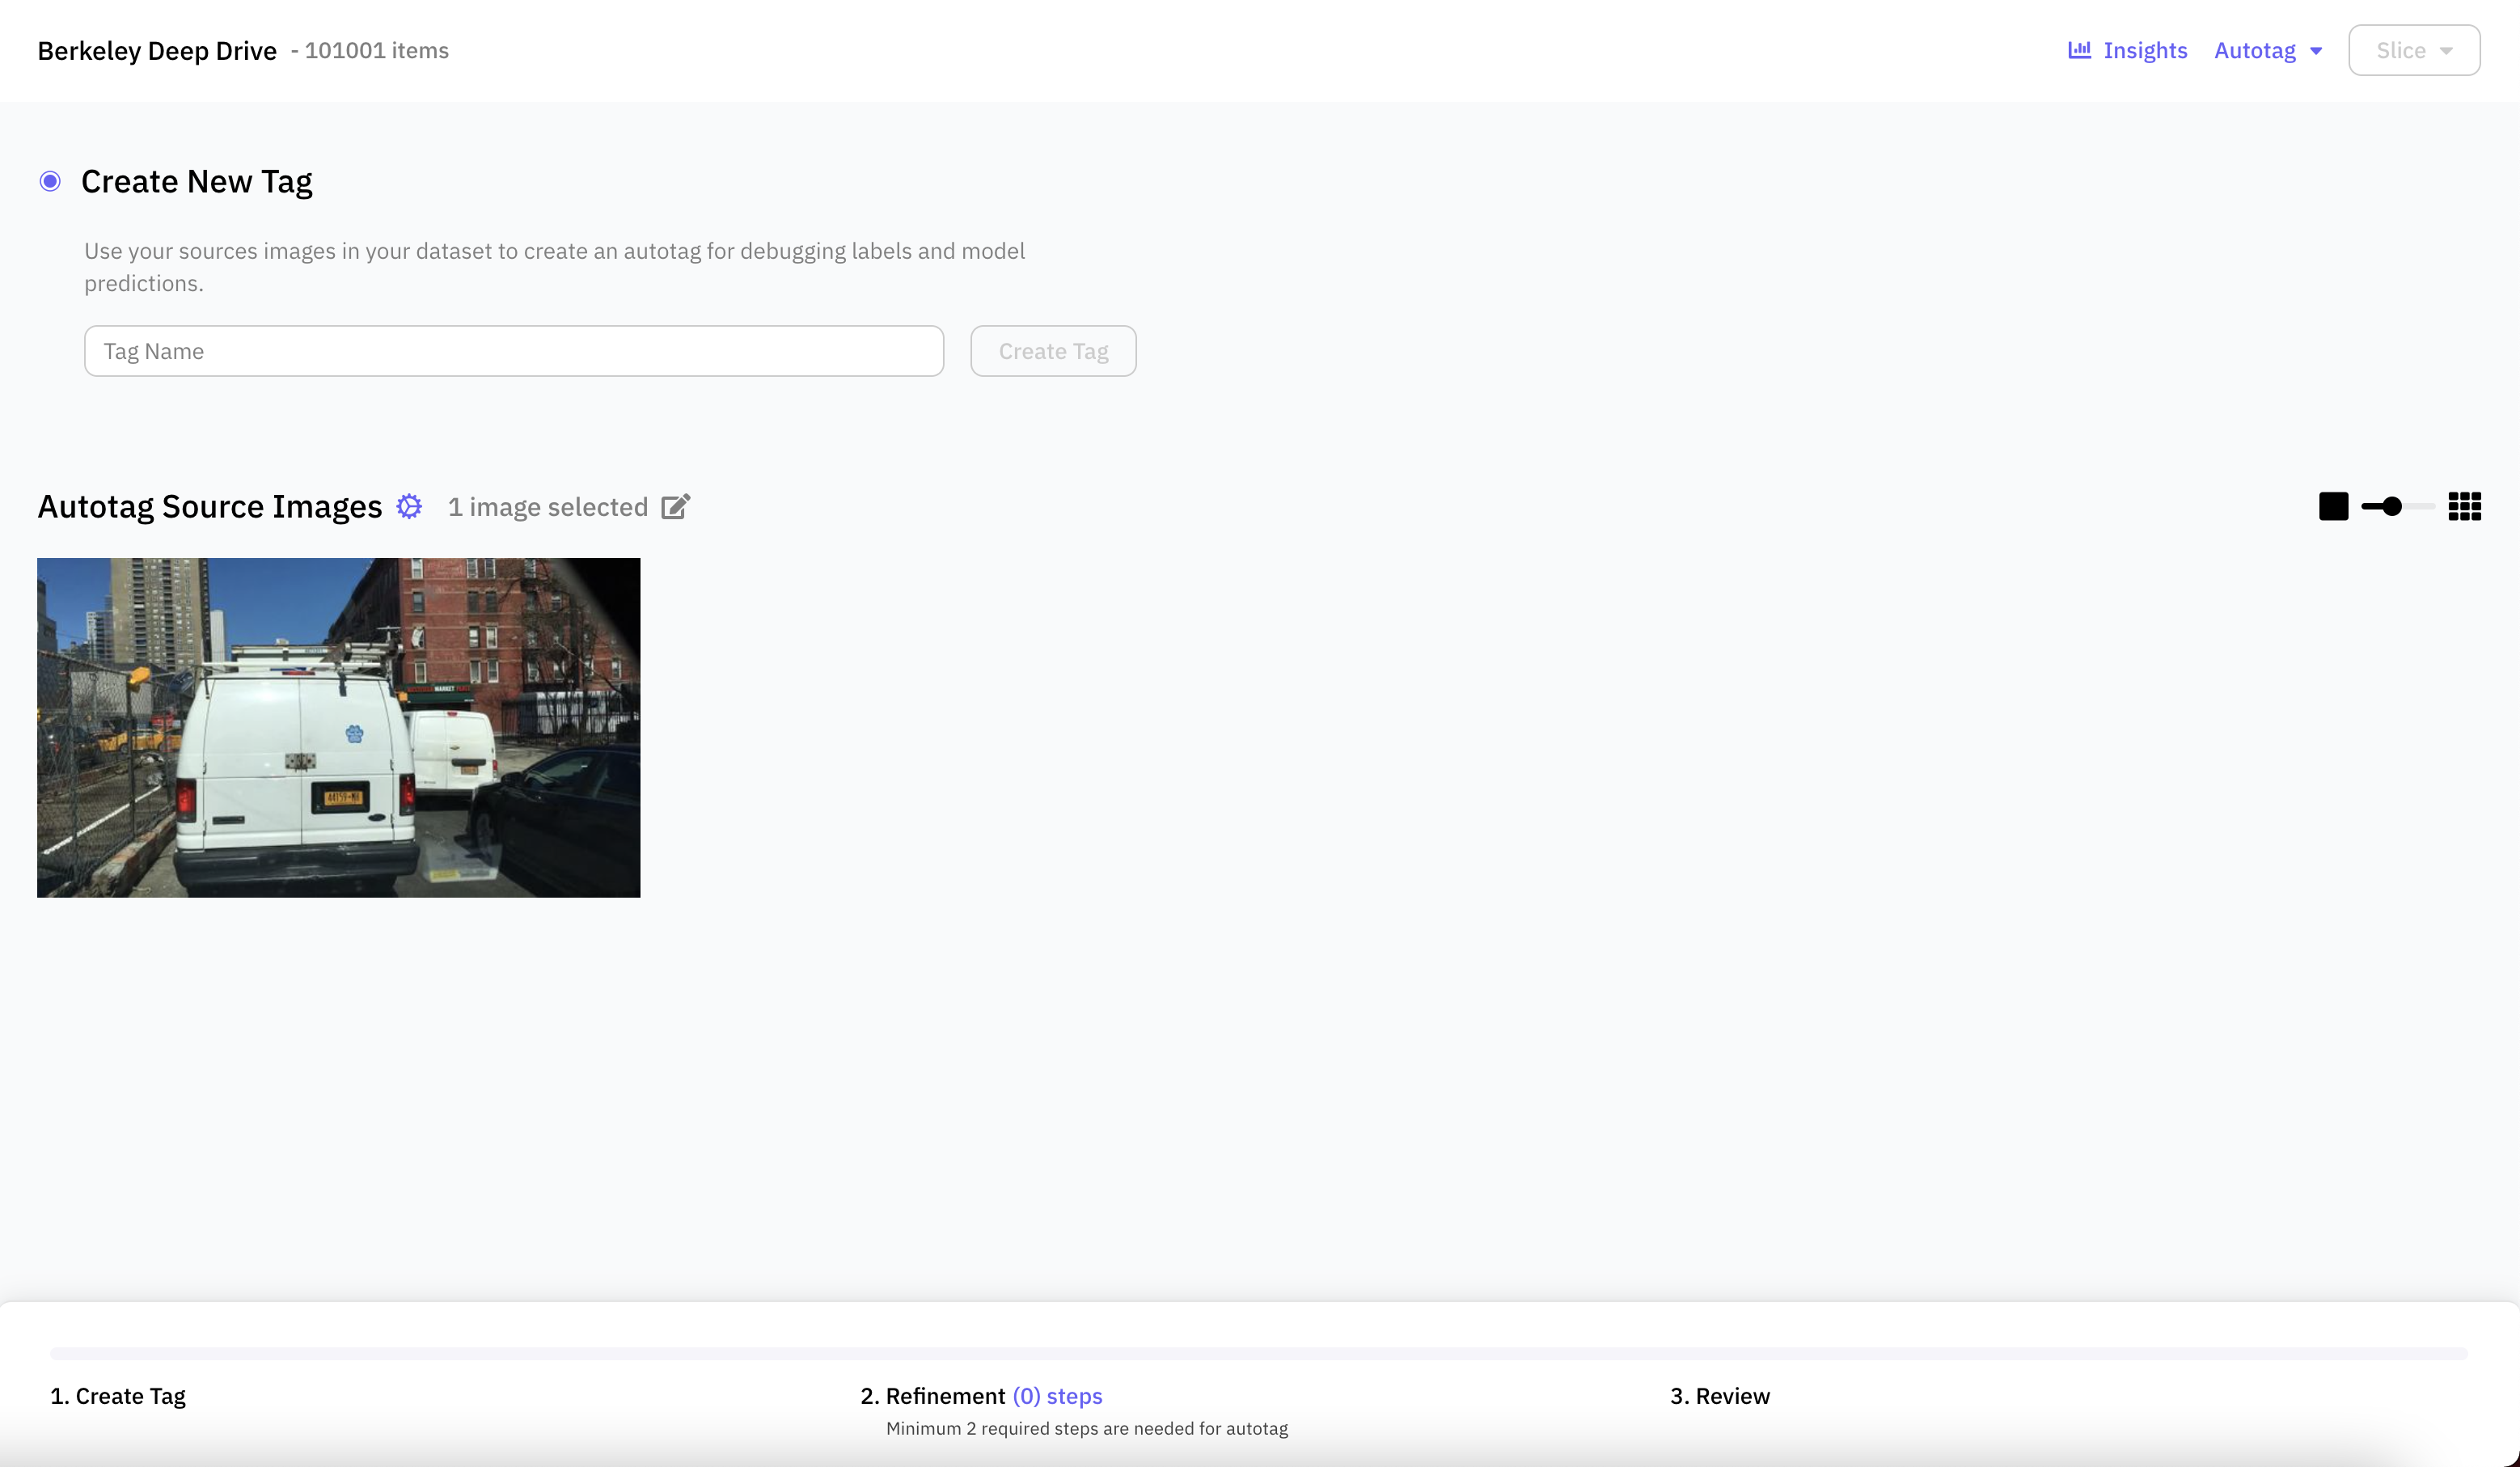Select the white van source image thumbnail
Image resolution: width=2520 pixels, height=1467 pixels.
coord(338,727)
